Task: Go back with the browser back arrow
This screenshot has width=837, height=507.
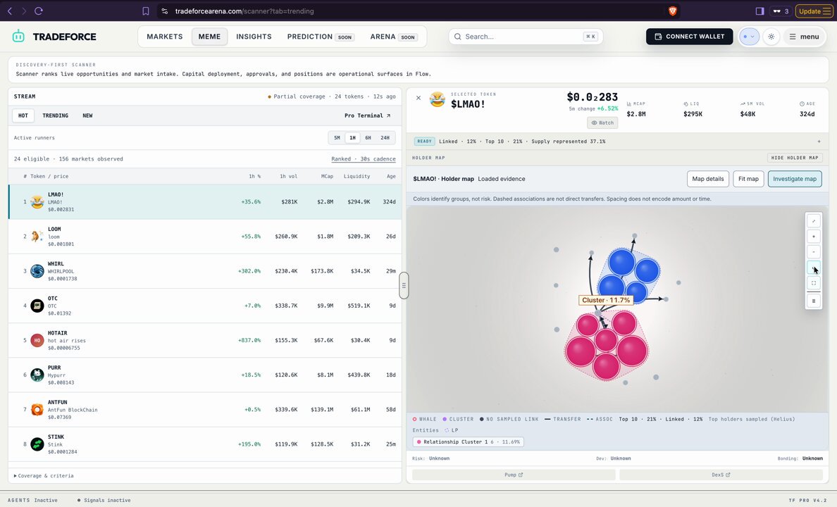Action: coord(10,11)
